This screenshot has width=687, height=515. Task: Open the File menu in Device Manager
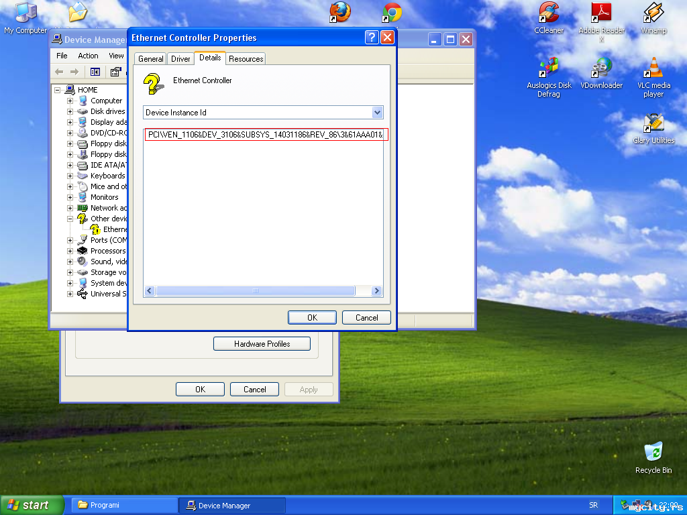point(62,56)
